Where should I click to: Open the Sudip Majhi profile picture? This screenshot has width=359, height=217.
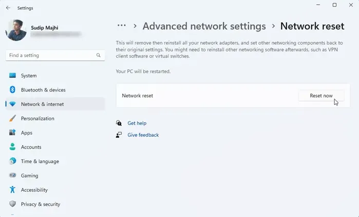[x=16, y=30]
